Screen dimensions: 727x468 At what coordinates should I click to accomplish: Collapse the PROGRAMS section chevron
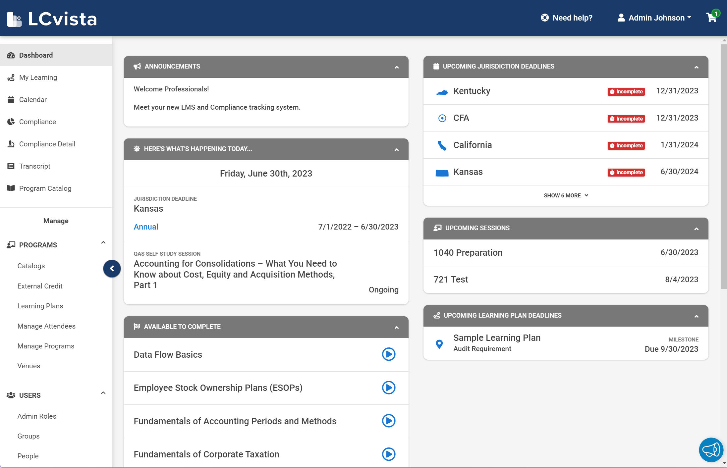click(103, 243)
